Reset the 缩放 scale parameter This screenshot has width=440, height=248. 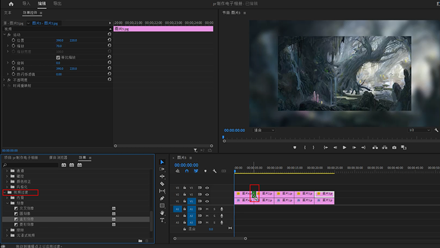pyautogui.click(x=109, y=46)
